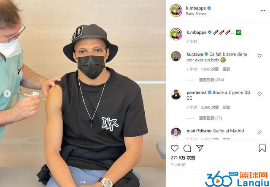Like madr7dismo's comment heart

pos(259,132)
